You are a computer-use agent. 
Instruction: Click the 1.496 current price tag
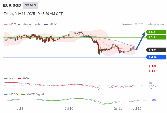point(156,50)
